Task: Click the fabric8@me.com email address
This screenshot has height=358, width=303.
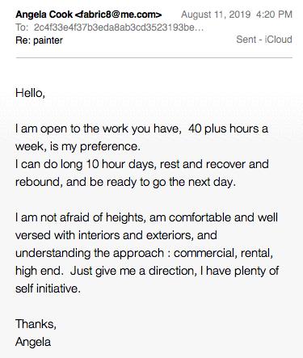Action: [118, 15]
